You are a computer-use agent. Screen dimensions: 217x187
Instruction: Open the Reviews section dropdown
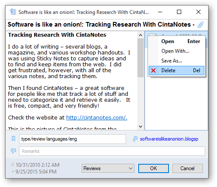coord(108,168)
